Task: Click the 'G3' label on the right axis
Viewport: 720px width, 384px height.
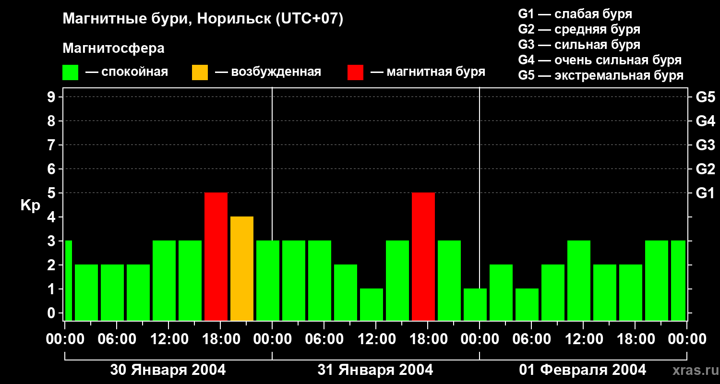Action: [705, 145]
